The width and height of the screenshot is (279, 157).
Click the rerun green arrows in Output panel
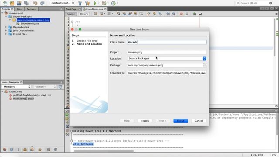[x=67, y=115]
